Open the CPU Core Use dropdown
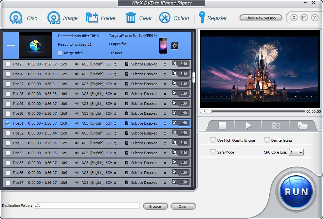323x219 pixels. point(296,152)
